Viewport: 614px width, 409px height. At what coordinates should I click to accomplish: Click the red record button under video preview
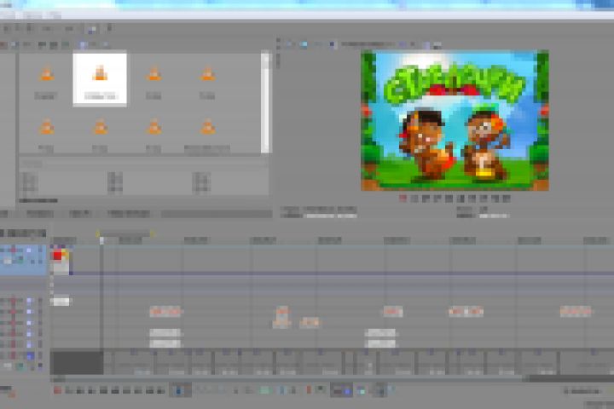(403, 199)
